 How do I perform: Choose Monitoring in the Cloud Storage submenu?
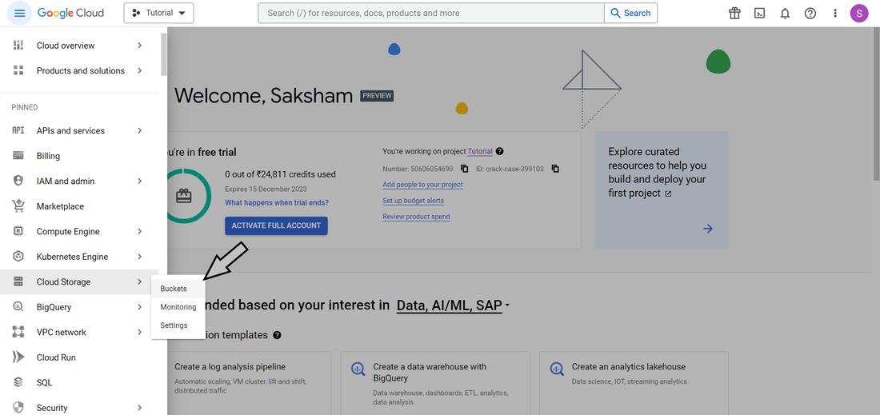click(x=178, y=307)
